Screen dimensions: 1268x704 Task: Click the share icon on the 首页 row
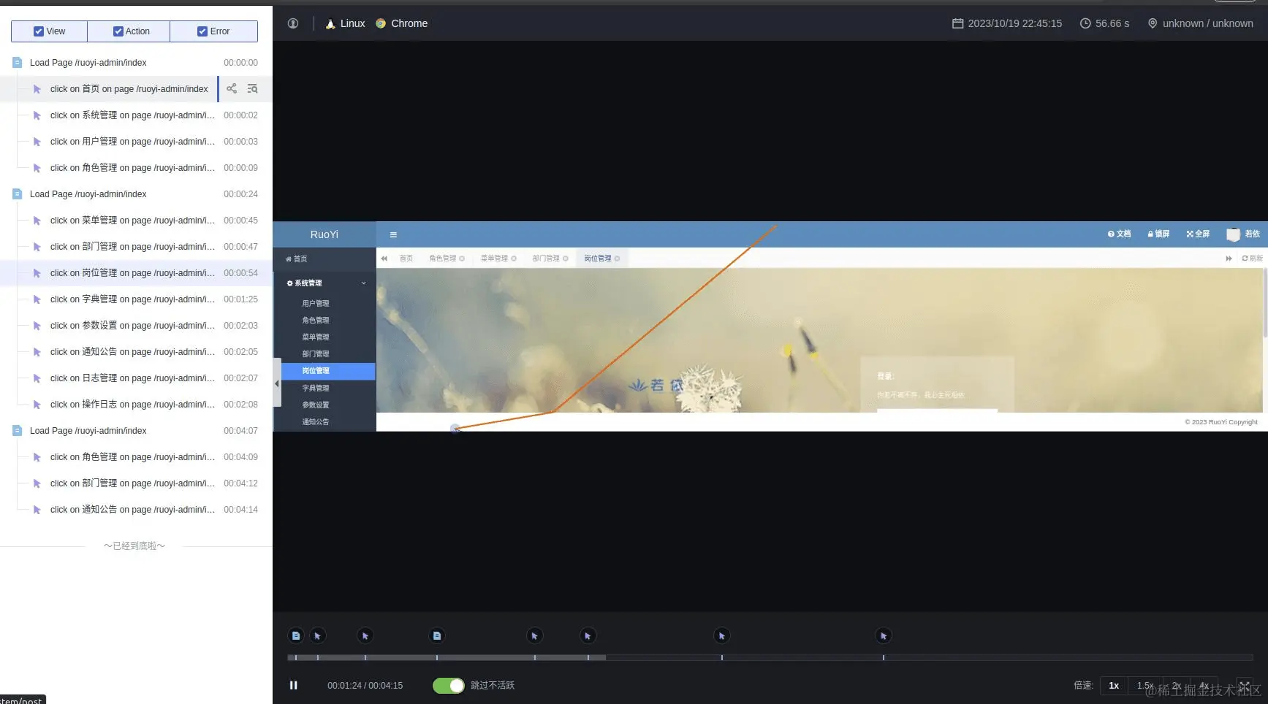(x=232, y=88)
